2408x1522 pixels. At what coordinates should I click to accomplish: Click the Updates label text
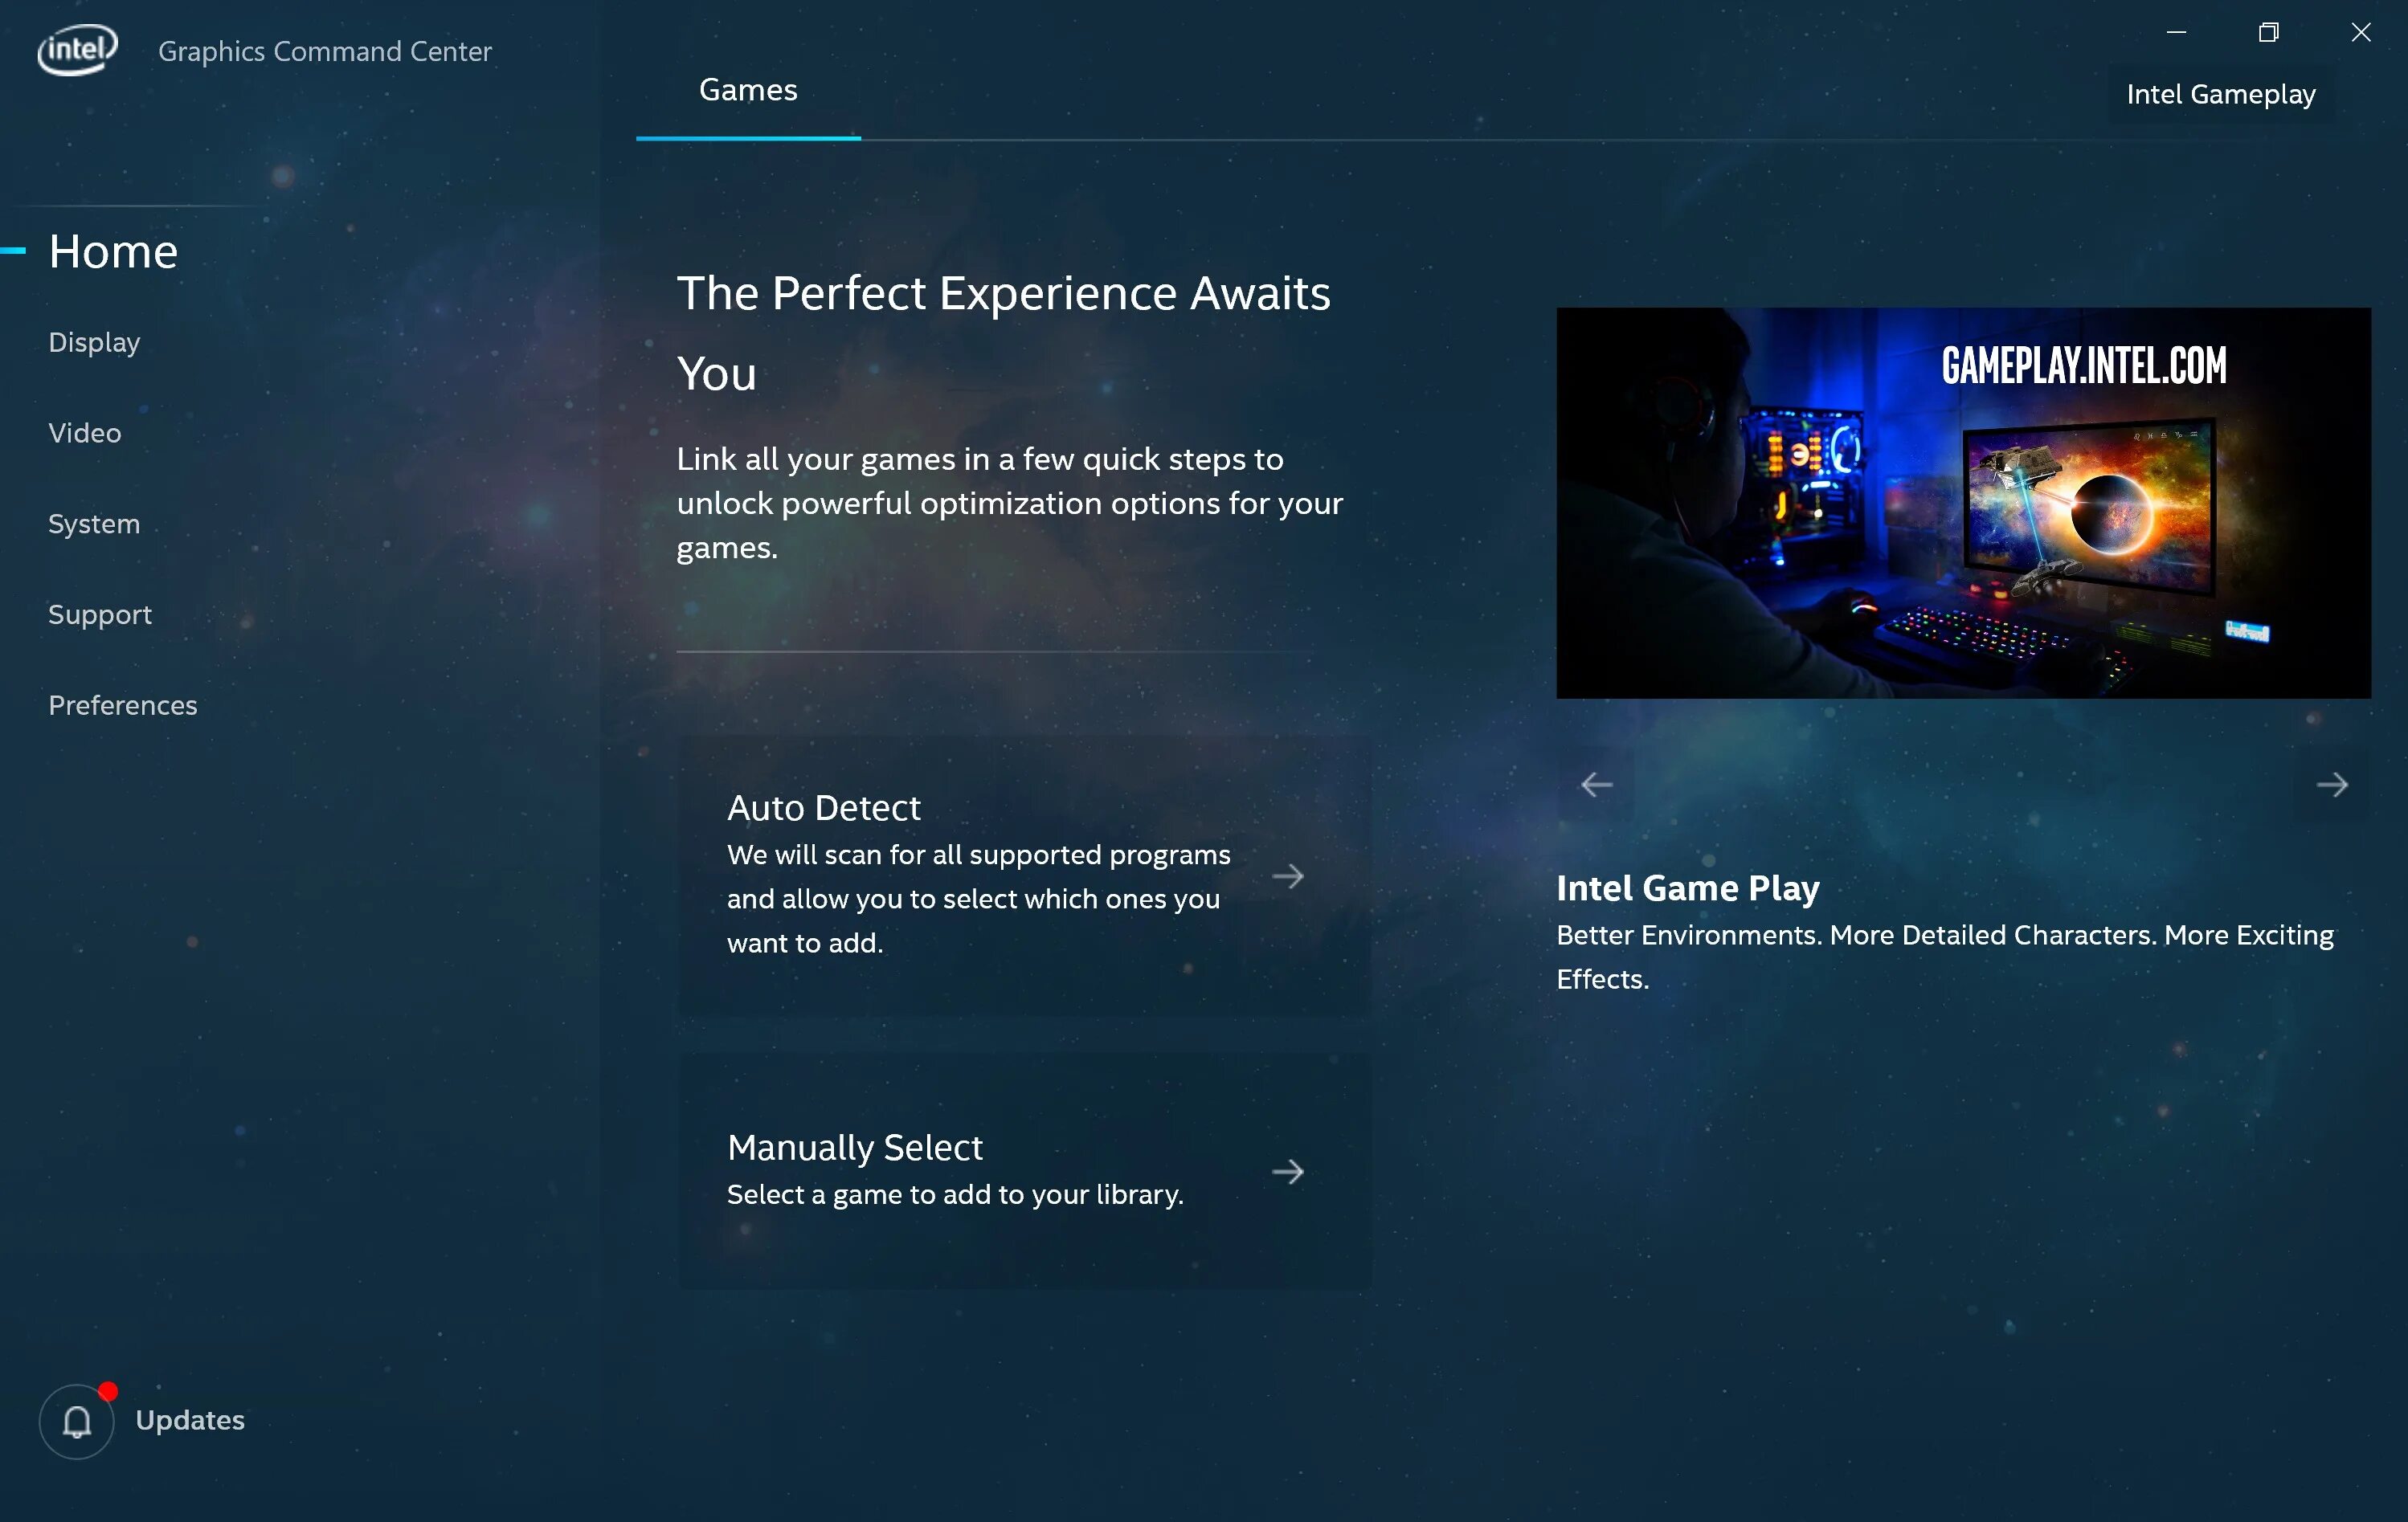(x=190, y=1420)
